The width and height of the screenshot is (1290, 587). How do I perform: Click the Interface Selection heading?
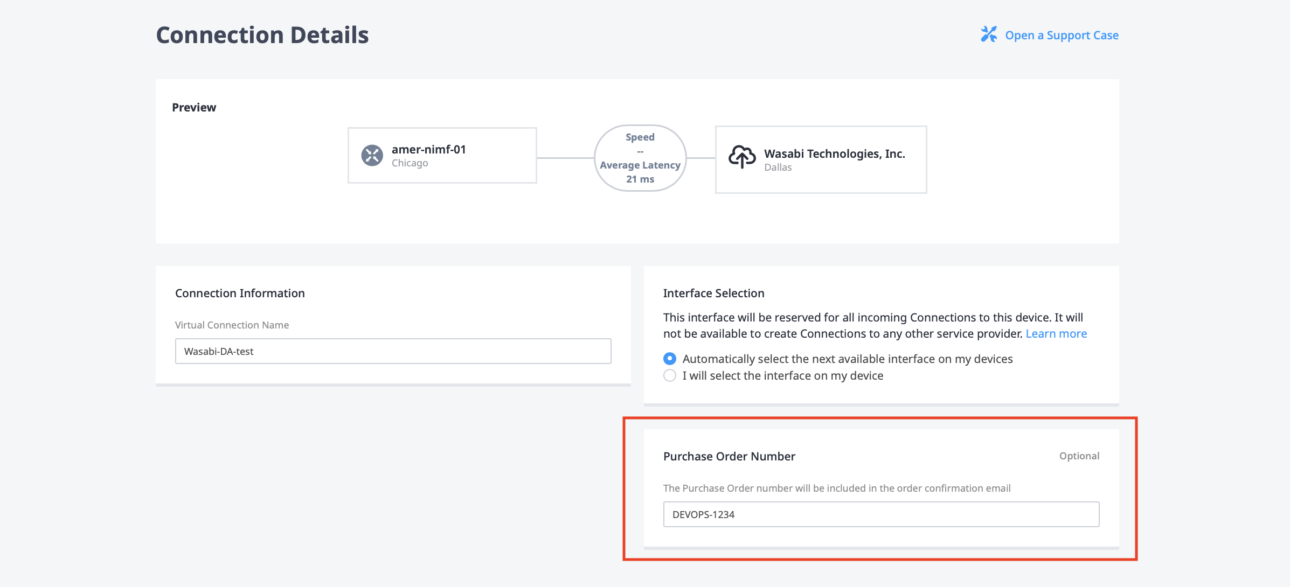coord(713,293)
